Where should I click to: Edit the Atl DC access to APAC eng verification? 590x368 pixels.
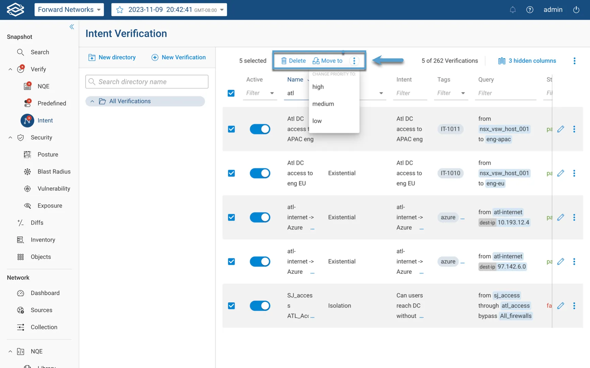561,129
